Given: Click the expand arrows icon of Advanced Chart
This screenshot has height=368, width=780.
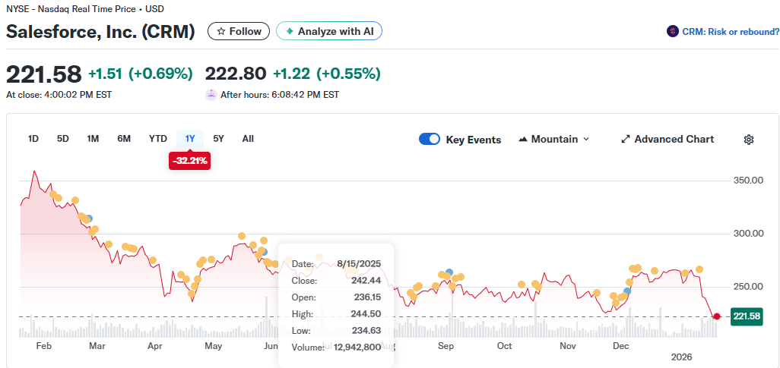Looking at the screenshot, I should pos(626,140).
